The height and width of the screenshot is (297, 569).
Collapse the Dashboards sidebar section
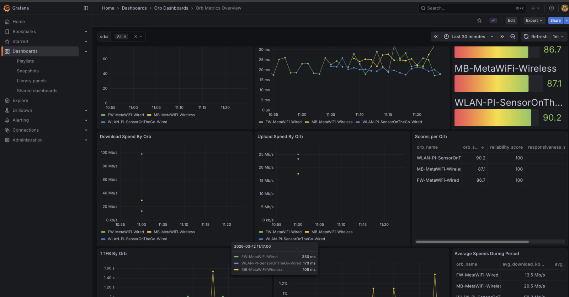point(86,51)
